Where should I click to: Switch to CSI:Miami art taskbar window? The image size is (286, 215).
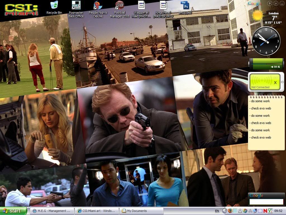pyautogui.click(x=97, y=211)
